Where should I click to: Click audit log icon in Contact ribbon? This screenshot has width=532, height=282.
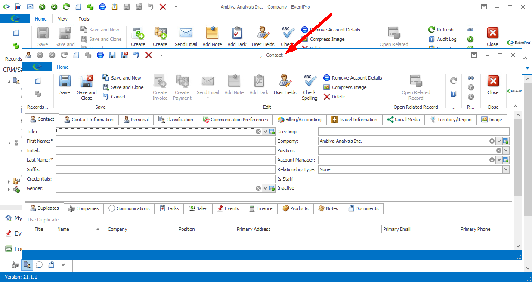[454, 94]
